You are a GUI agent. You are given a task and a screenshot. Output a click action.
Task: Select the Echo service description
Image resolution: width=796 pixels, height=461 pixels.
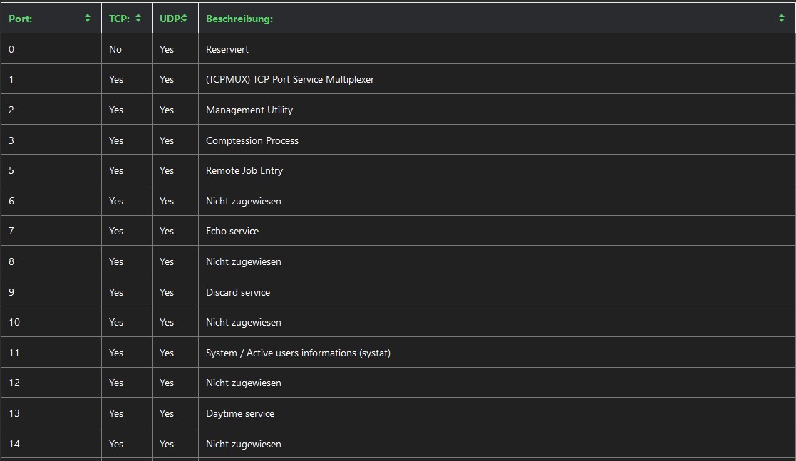click(x=232, y=231)
